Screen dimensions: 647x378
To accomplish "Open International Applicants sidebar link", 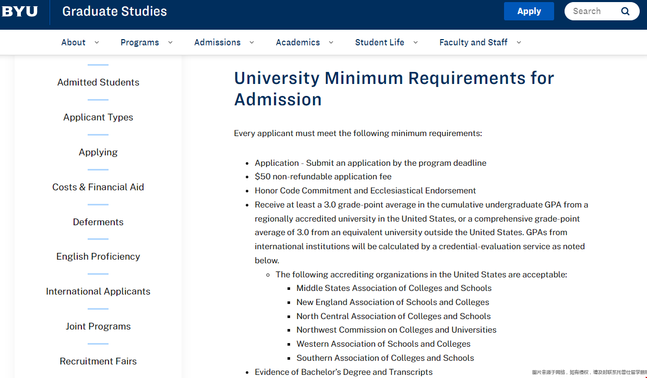I will pos(98,291).
